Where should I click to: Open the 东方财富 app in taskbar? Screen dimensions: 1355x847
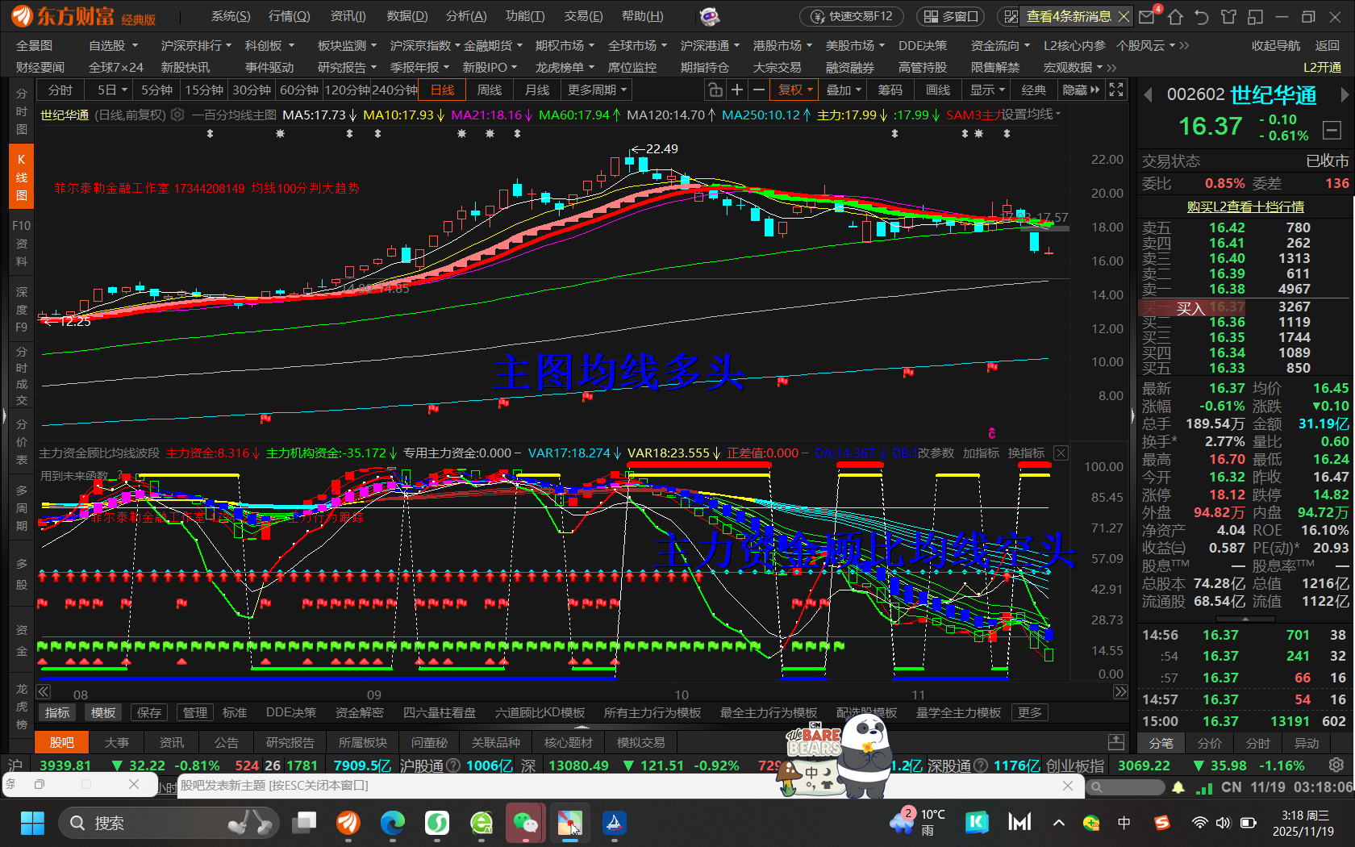(x=348, y=823)
